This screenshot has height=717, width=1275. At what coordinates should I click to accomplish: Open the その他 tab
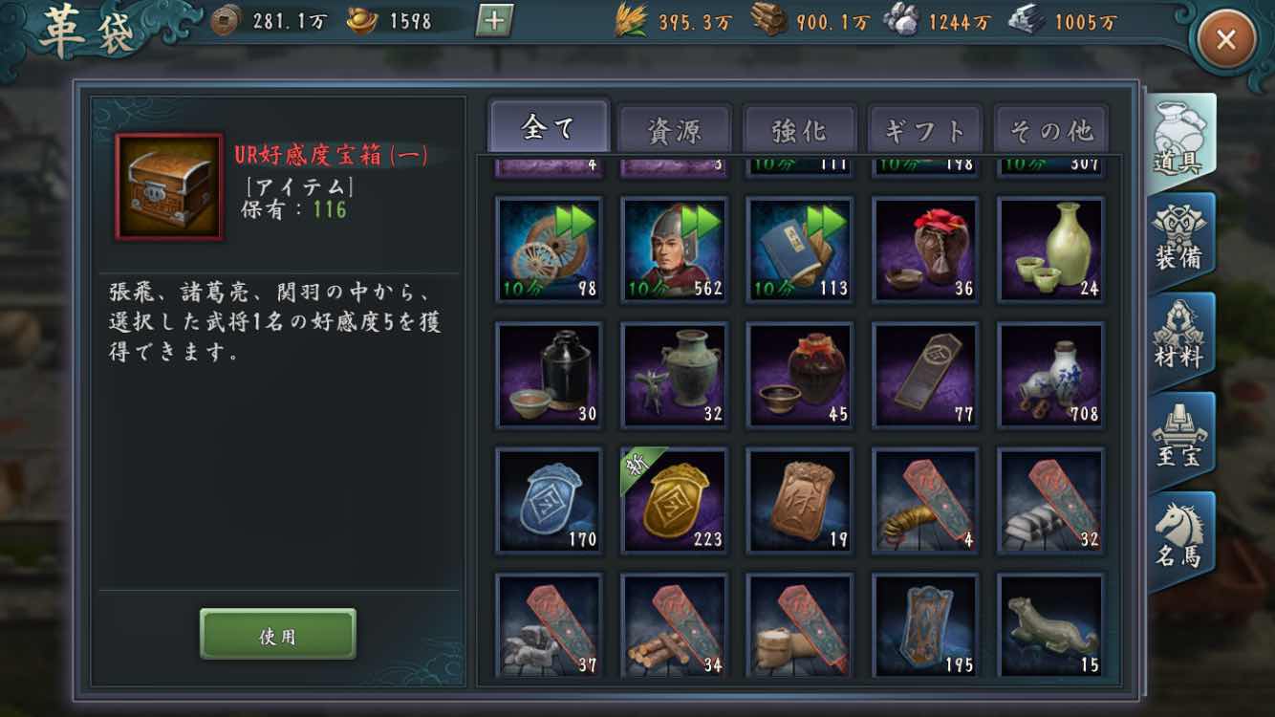click(1051, 129)
